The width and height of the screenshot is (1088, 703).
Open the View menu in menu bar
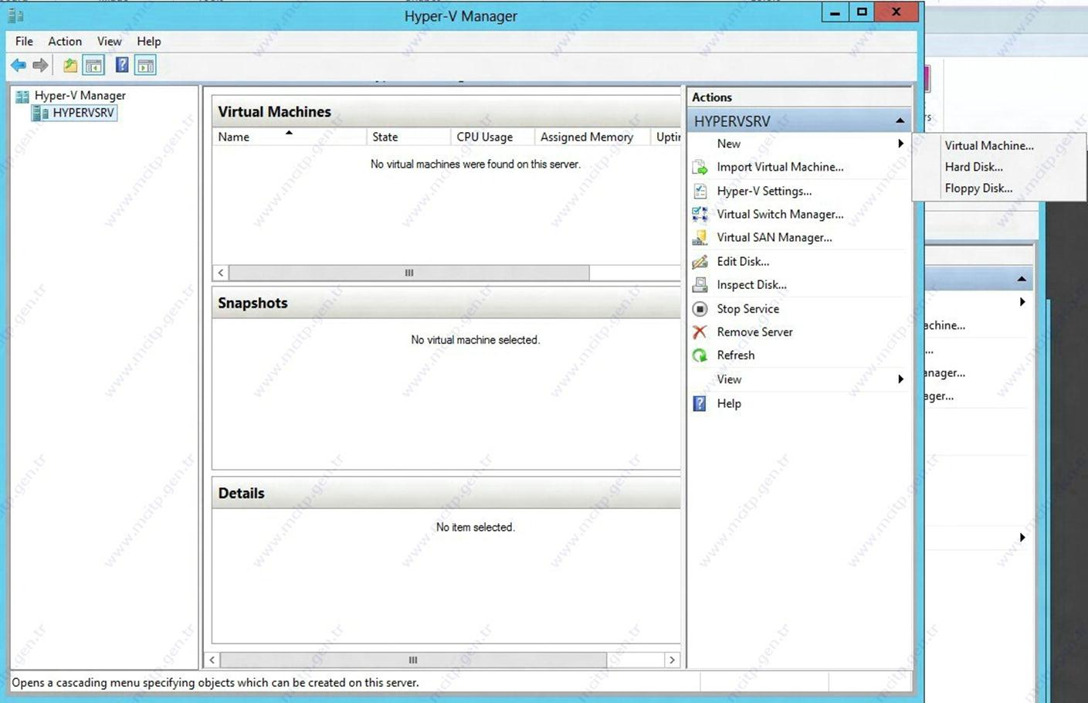click(109, 41)
